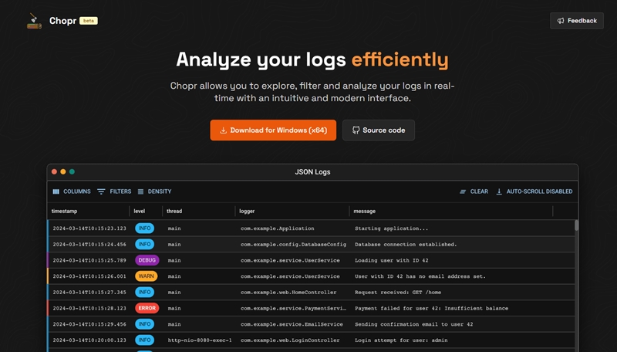Image resolution: width=617 pixels, height=352 pixels.
Task: Select the 'Starting application...' log row
Action: tap(391, 228)
